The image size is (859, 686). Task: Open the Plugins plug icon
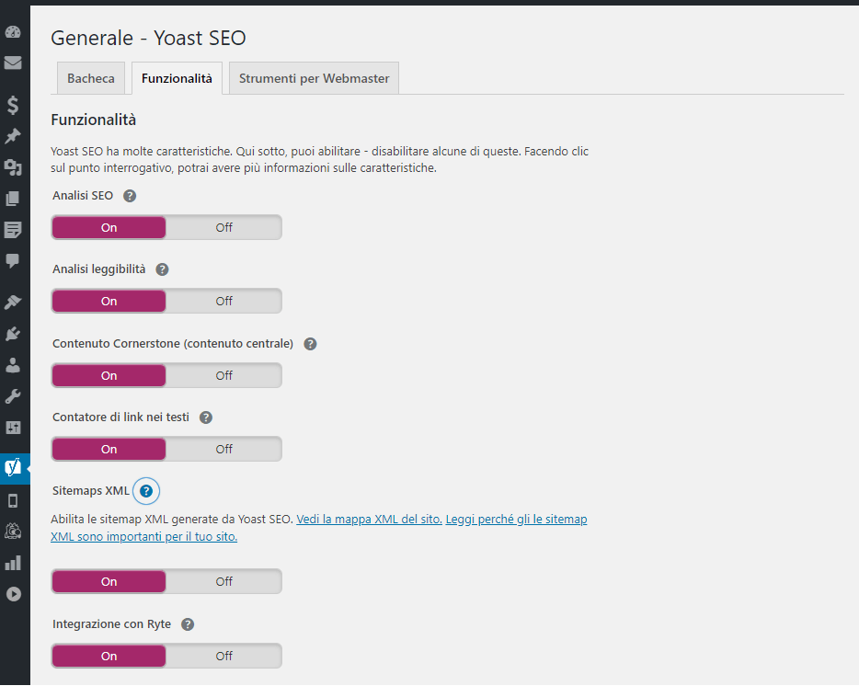(13, 333)
